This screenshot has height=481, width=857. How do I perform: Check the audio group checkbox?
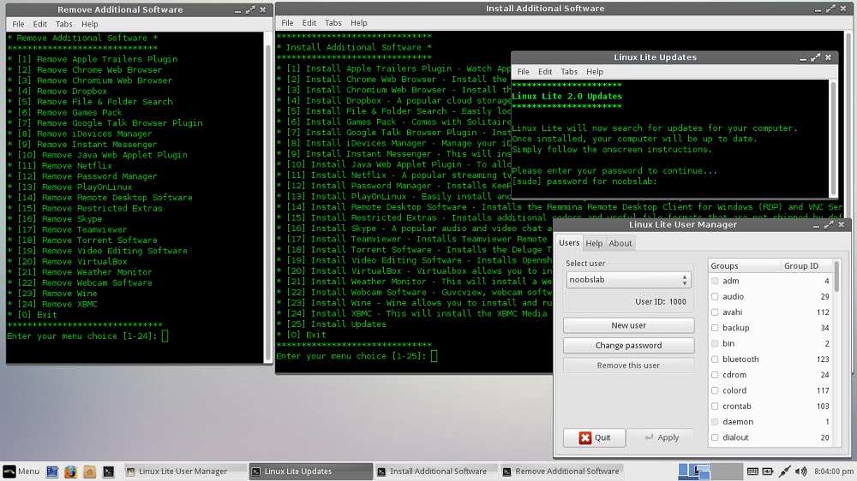(x=715, y=296)
